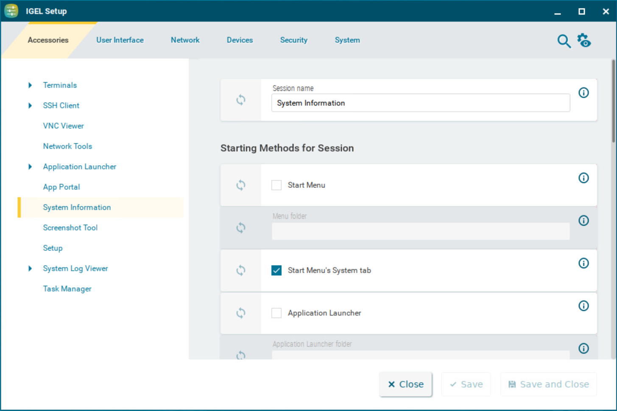This screenshot has height=411, width=617.
Task: Click into the Session name text field
Action: pyautogui.click(x=420, y=103)
